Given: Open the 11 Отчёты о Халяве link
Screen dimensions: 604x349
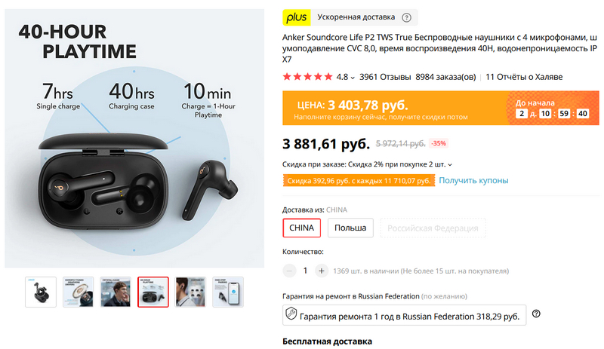Looking at the screenshot, I should tap(524, 77).
